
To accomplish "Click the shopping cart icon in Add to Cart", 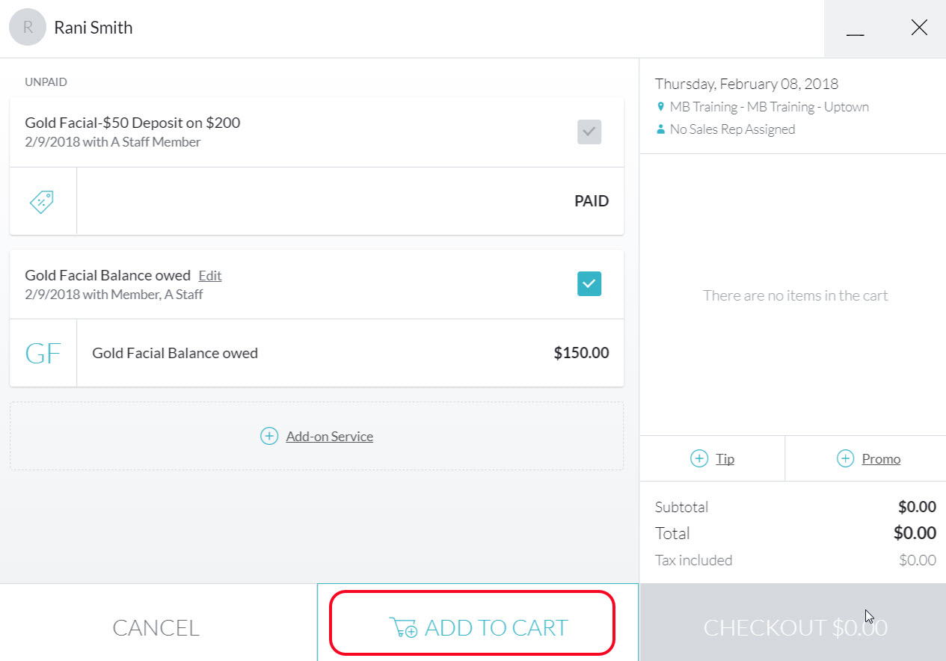I will coord(403,629).
